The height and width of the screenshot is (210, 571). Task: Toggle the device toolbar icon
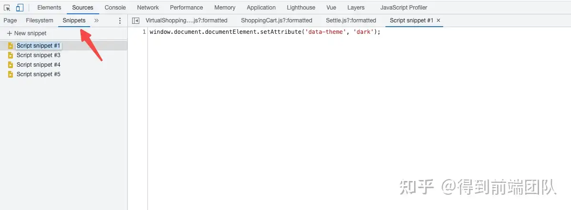[x=20, y=8]
